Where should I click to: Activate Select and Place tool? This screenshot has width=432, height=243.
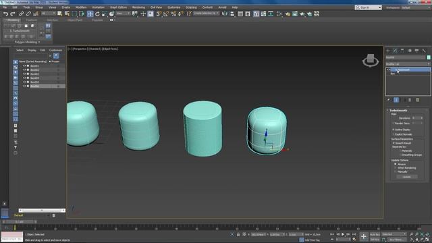tap(111, 13)
